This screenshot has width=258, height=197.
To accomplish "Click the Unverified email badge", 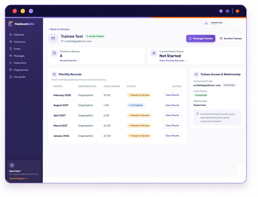I will [x=229, y=85].
